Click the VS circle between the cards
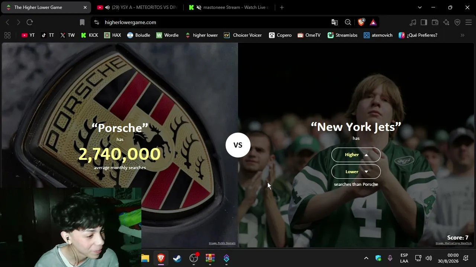Viewport: 476px width, 267px height. pos(238,145)
